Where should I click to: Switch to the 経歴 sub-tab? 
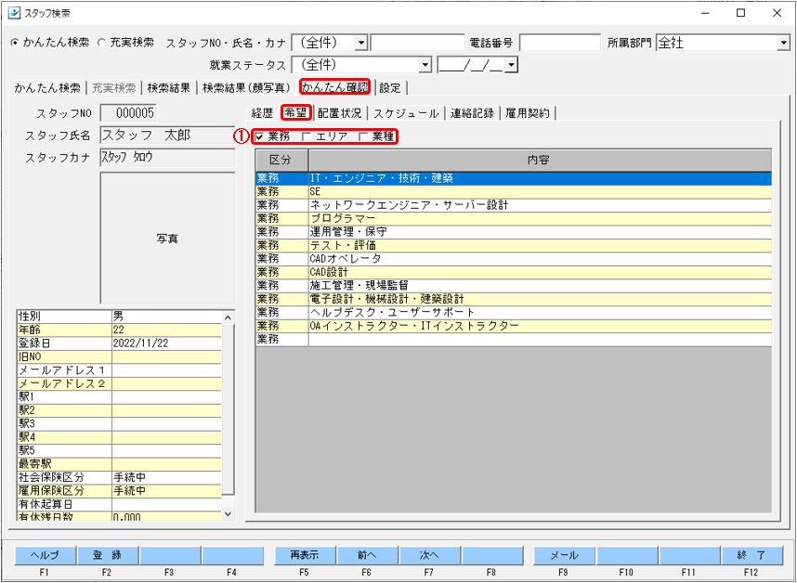(x=263, y=113)
